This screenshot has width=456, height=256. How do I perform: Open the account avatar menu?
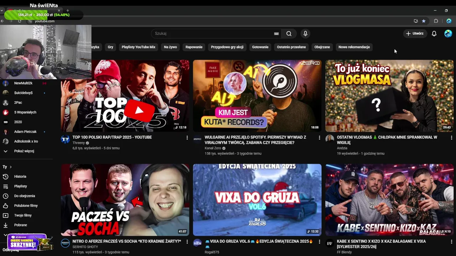(448, 33)
